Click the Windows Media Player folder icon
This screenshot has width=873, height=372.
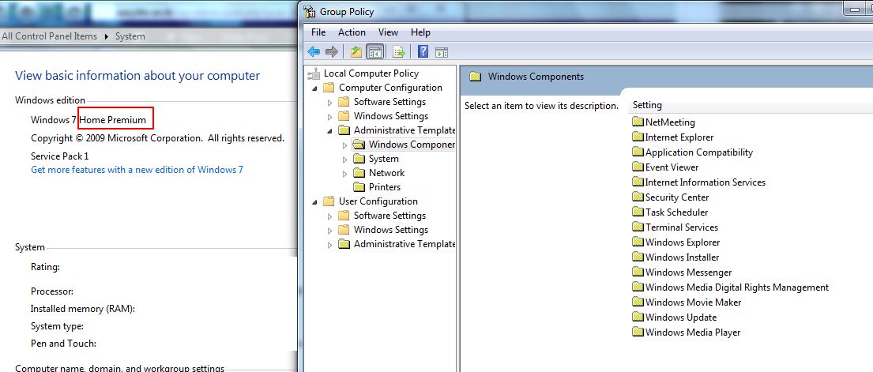pos(638,333)
